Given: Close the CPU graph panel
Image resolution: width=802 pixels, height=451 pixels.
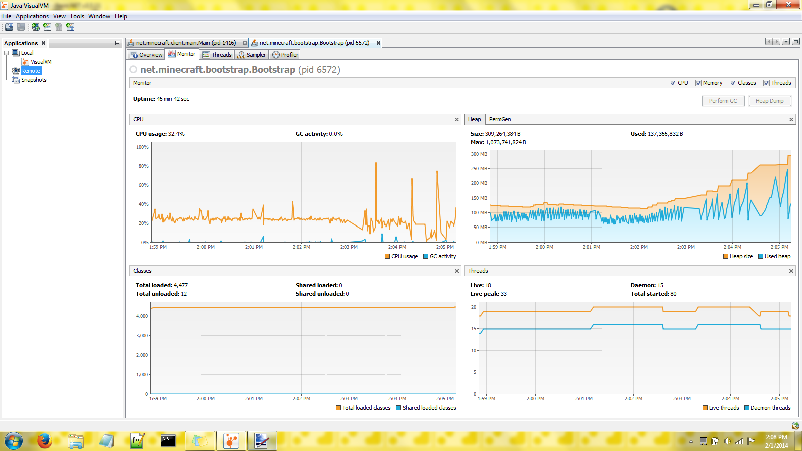Looking at the screenshot, I should pyautogui.click(x=456, y=119).
